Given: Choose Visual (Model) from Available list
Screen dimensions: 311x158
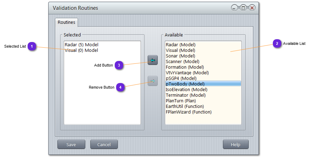Looking at the screenshot, I should 181,50.
